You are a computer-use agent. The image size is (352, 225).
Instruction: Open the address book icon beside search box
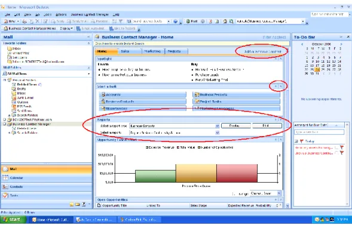pyautogui.click(x=129, y=21)
